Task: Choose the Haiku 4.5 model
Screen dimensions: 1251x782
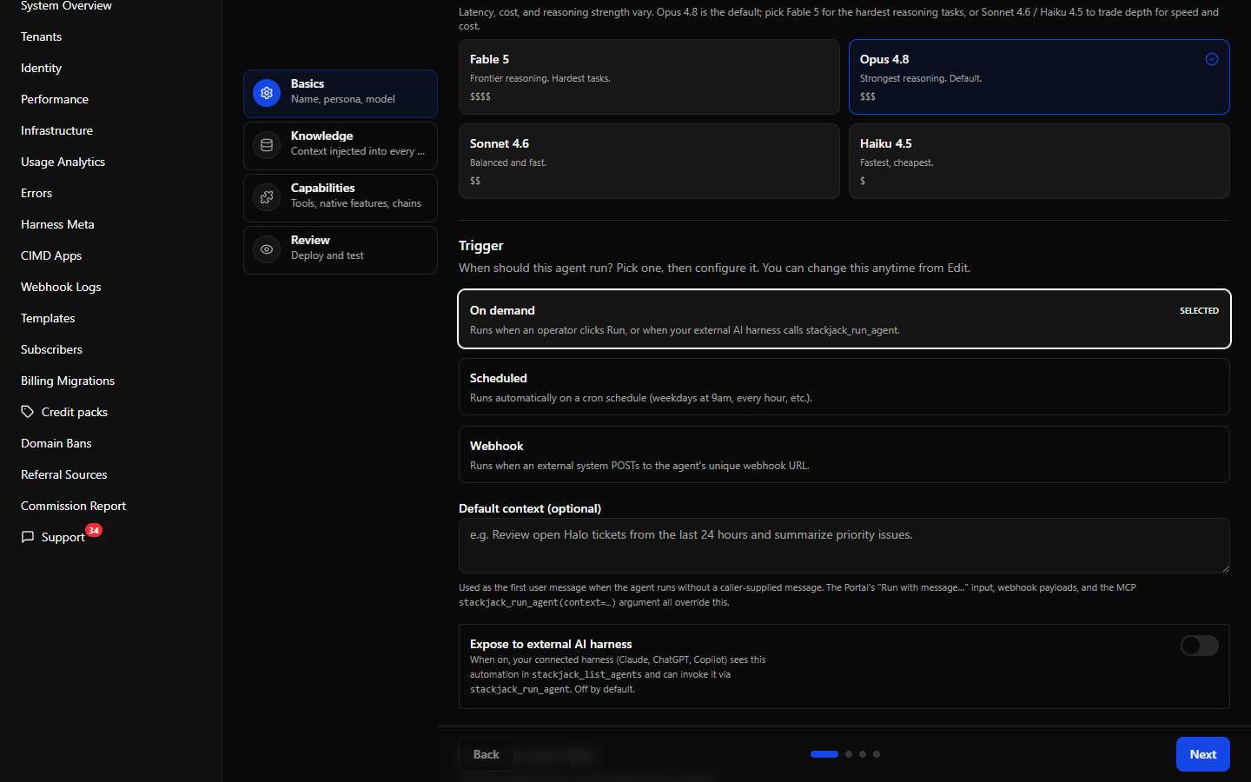Action: (x=1039, y=161)
